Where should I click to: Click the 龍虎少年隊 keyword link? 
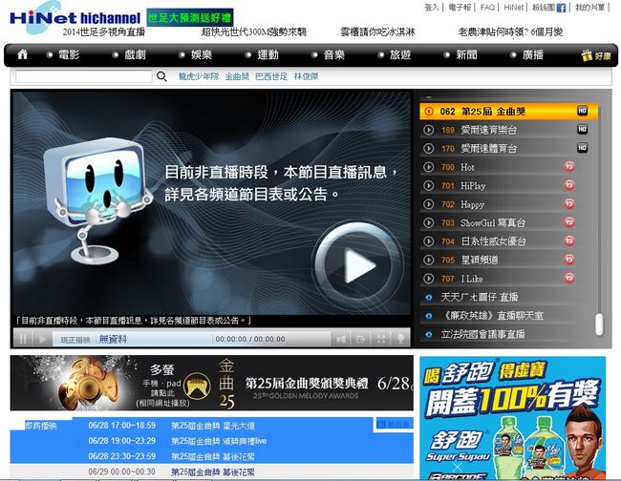pyautogui.click(x=199, y=76)
